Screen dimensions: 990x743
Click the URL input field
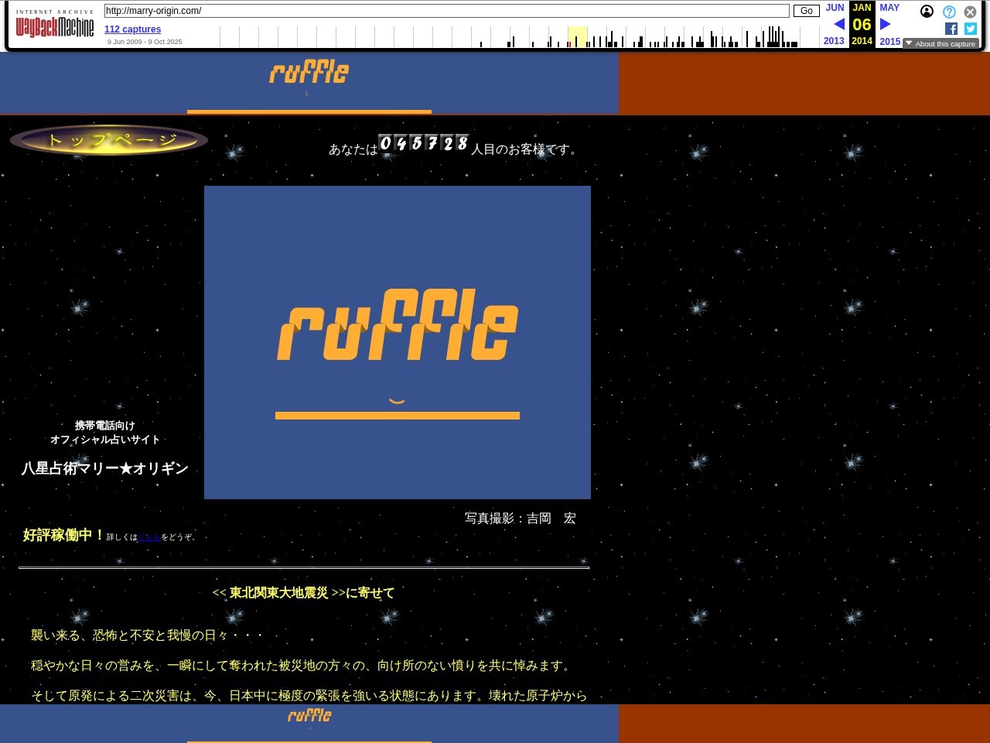pos(446,11)
